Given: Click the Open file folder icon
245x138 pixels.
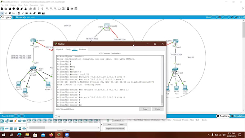Looking at the screenshot, I should [6, 9].
